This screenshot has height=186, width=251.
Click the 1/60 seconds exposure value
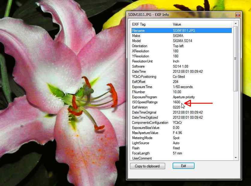click(x=183, y=87)
